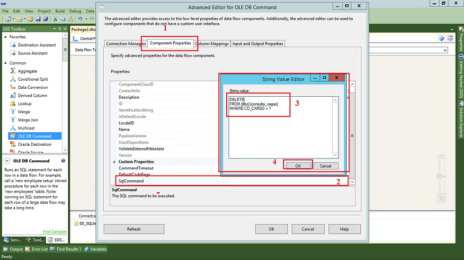Collapse the Custom Properties category
464x260 pixels.
pos(114,161)
